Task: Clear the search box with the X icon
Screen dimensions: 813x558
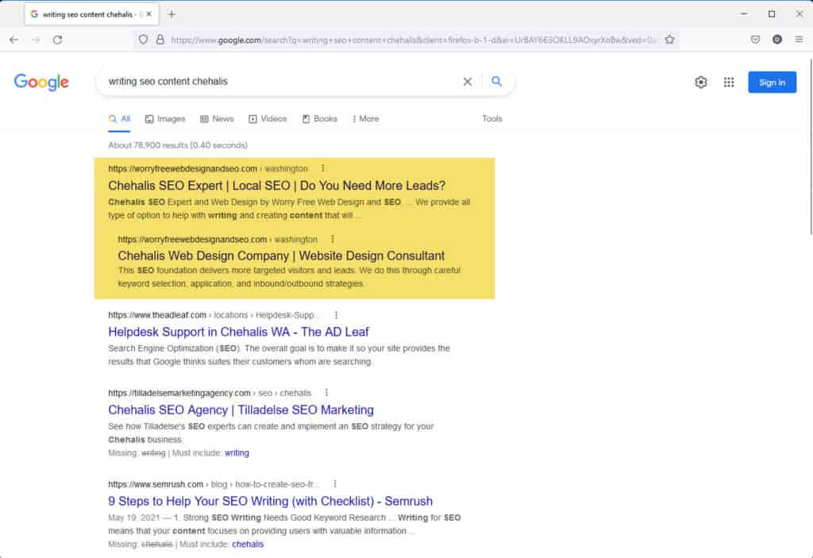Action: click(x=467, y=82)
